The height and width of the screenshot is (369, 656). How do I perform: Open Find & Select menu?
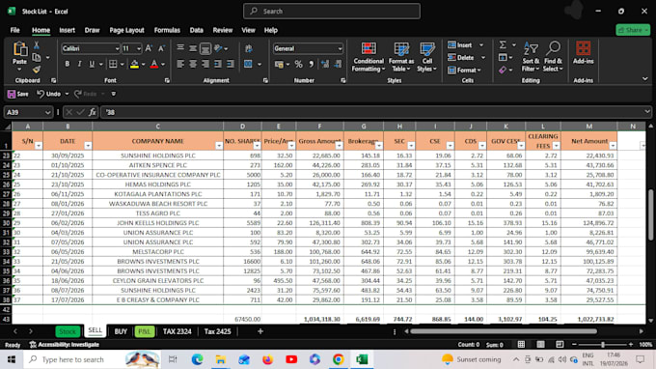(553, 57)
